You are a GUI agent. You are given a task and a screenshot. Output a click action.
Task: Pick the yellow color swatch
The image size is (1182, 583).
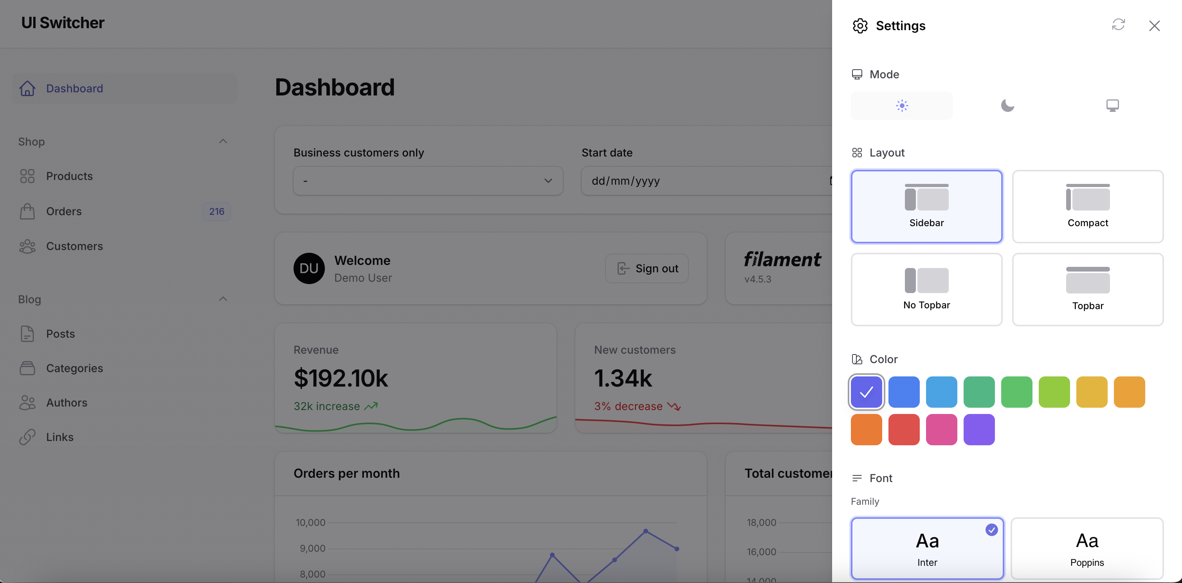[1092, 392]
